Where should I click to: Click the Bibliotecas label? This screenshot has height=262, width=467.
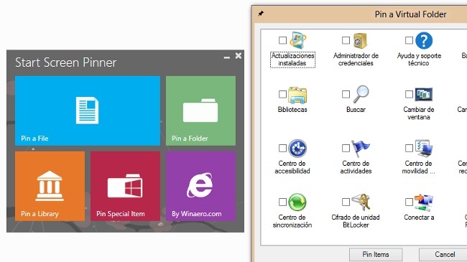click(x=292, y=110)
